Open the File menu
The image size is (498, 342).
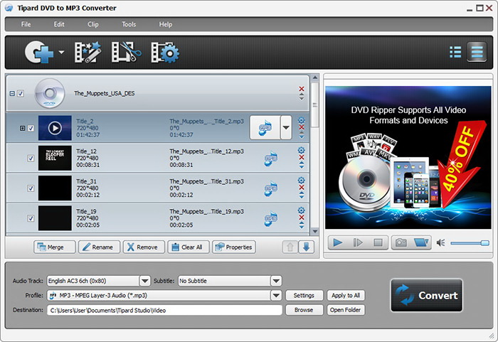pos(26,24)
